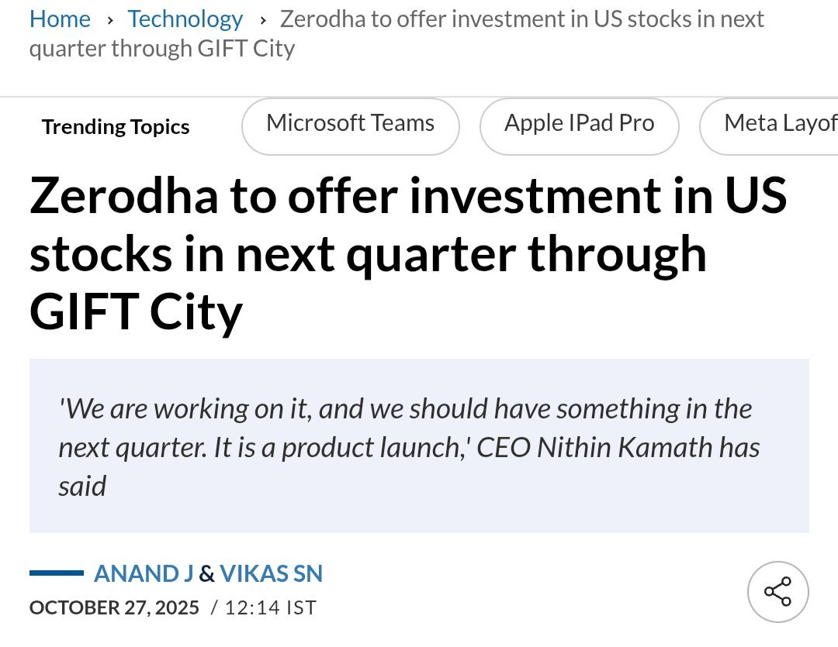Click the blue bar beside author names

pos(56,573)
